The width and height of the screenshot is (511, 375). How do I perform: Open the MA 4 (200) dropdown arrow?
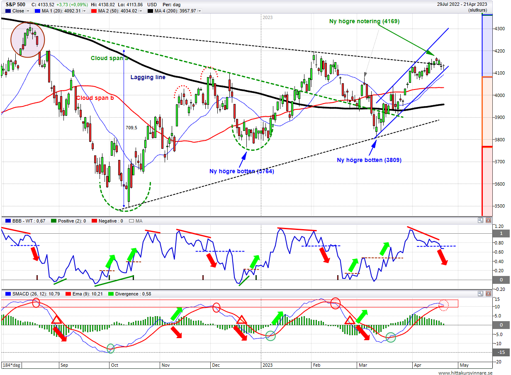200,11
